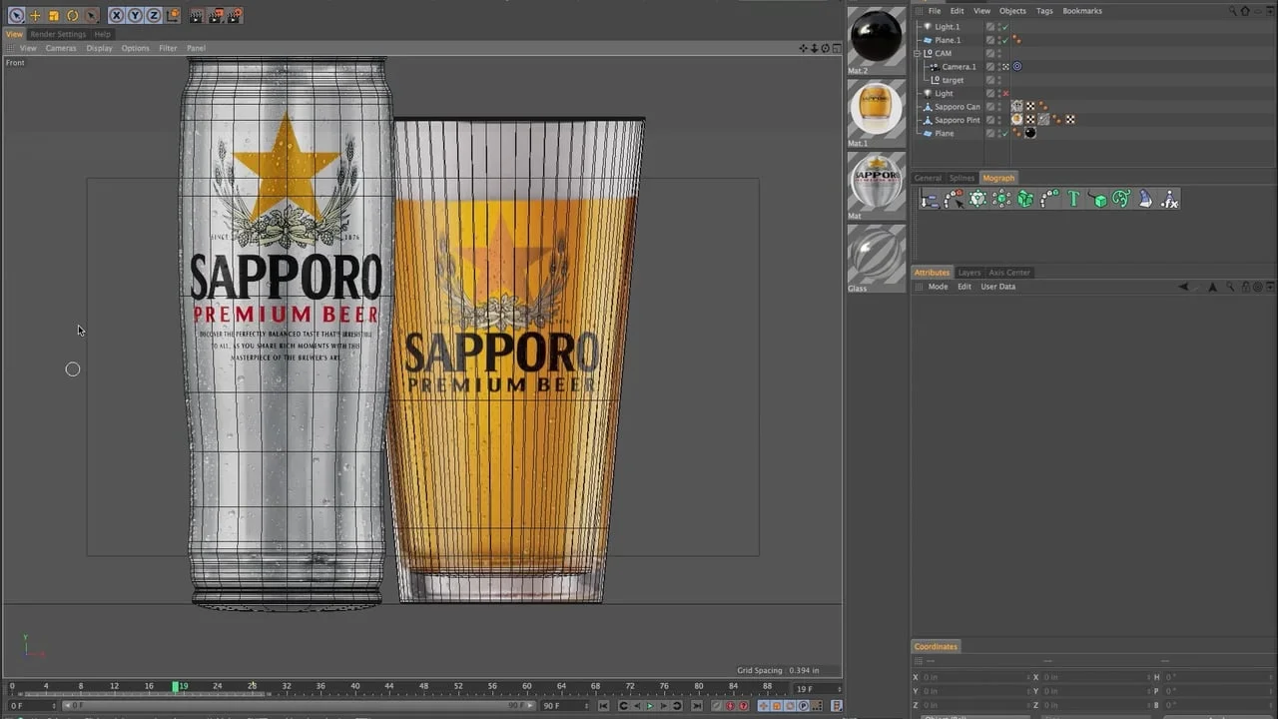The height and width of the screenshot is (719, 1278).
Task: Select the Move tool in toolbar
Action: pyautogui.click(x=35, y=15)
